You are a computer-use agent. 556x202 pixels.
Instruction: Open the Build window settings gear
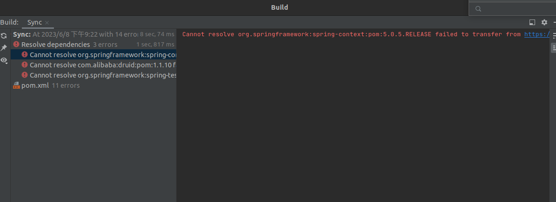pos(544,22)
